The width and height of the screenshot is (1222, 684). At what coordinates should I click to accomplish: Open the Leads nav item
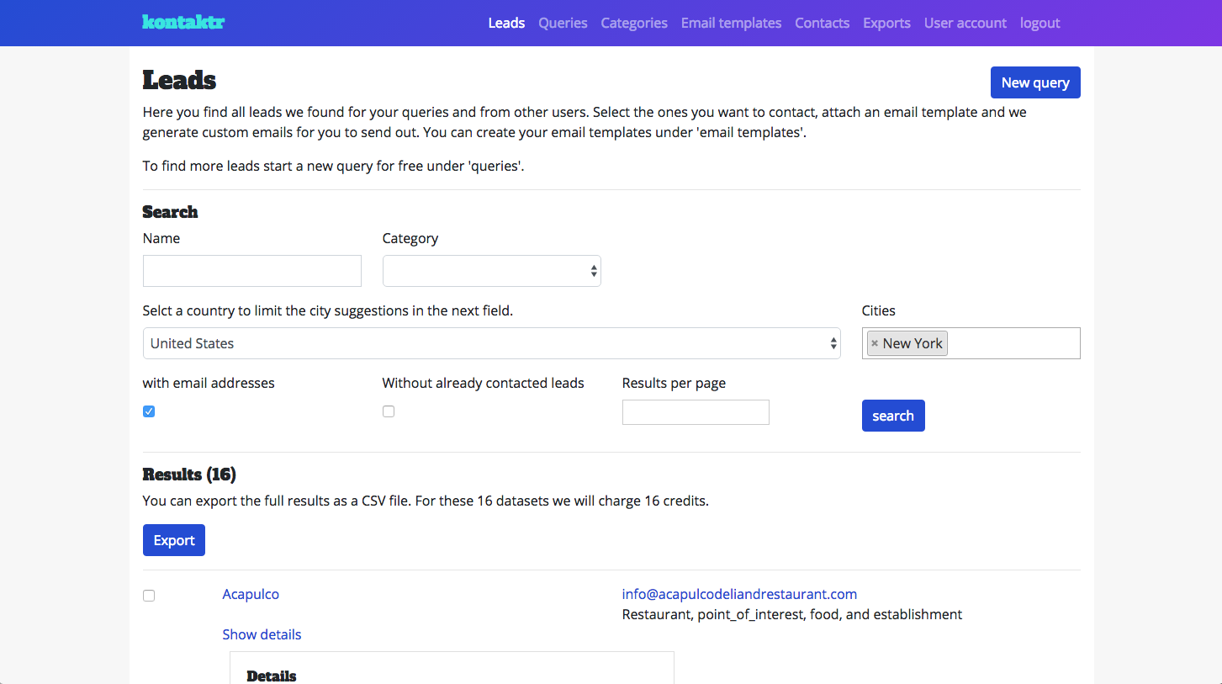[506, 23]
